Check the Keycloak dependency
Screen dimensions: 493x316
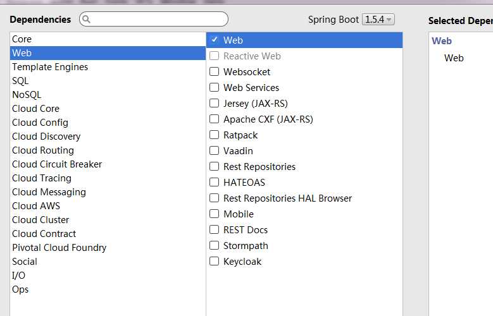pyautogui.click(x=214, y=262)
